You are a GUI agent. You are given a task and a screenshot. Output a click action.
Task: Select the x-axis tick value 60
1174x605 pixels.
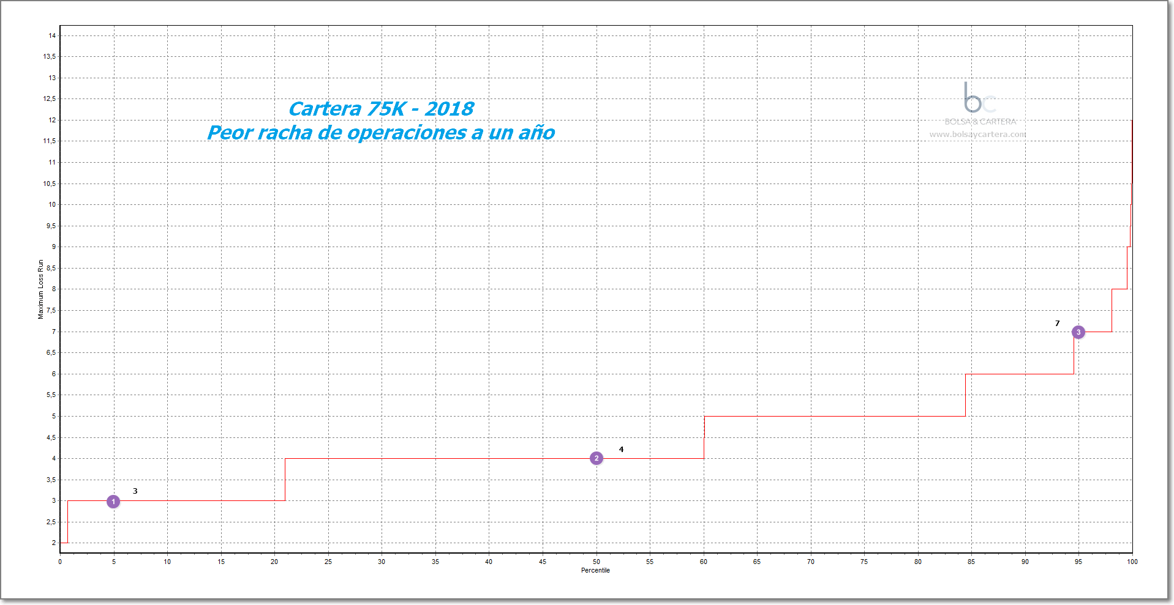click(x=704, y=562)
